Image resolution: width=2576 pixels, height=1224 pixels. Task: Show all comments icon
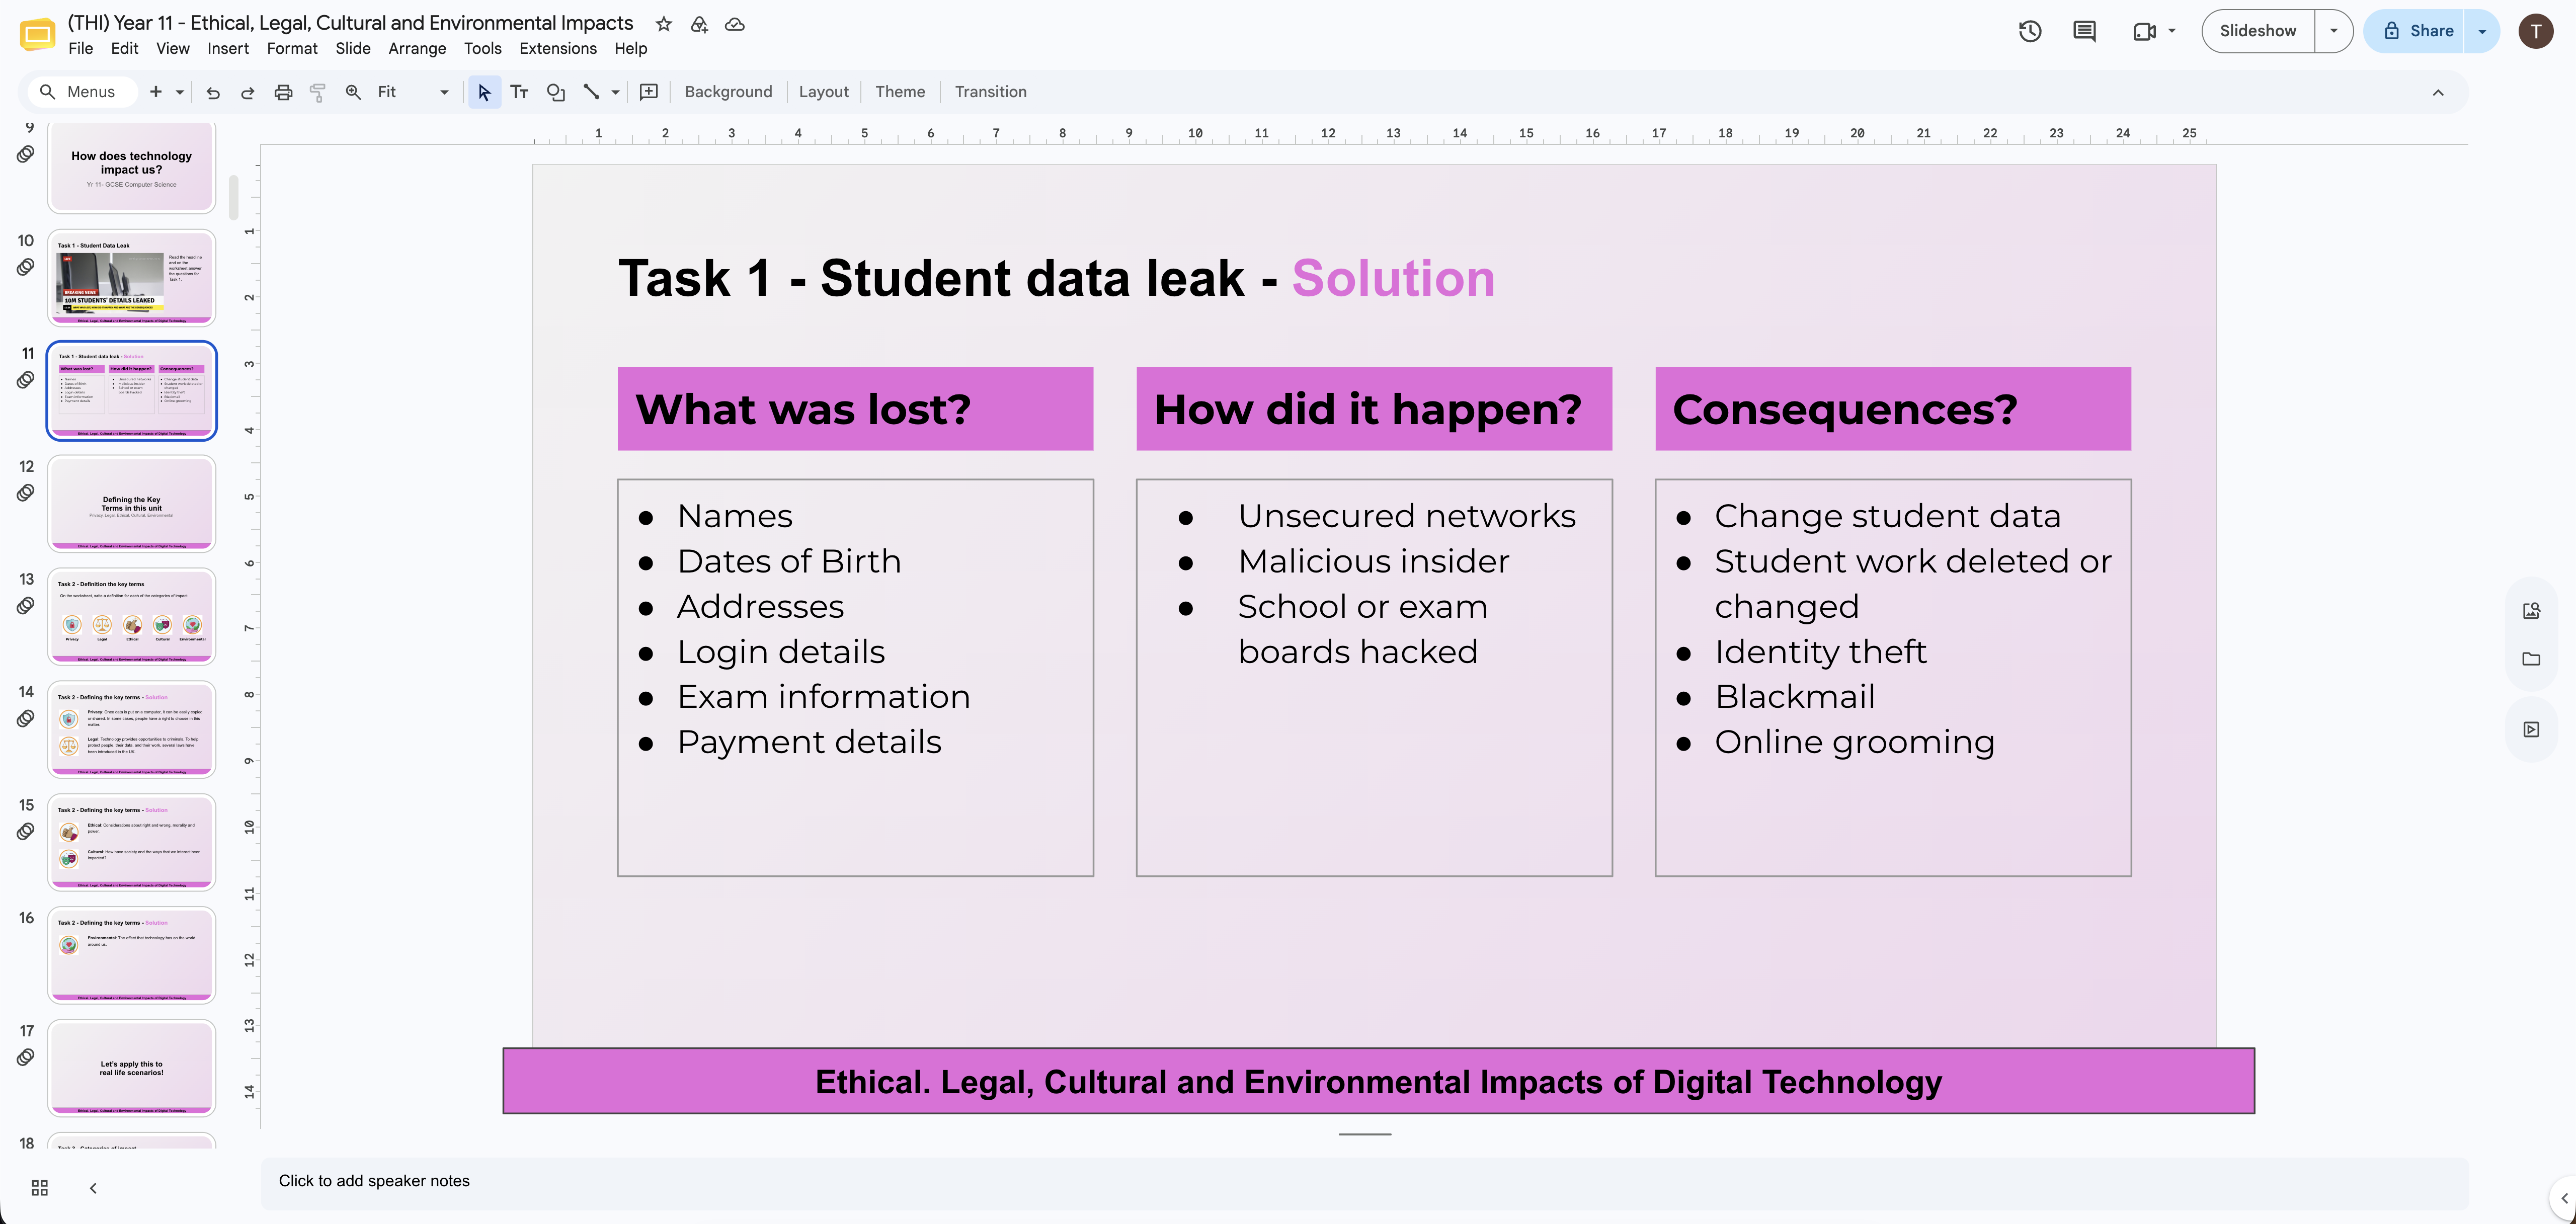pyautogui.click(x=2084, y=31)
